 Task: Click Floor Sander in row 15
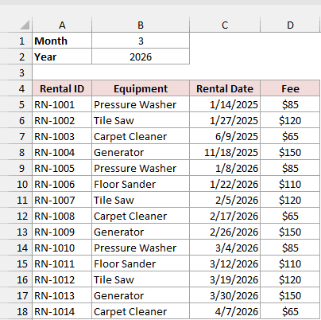tap(141, 263)
